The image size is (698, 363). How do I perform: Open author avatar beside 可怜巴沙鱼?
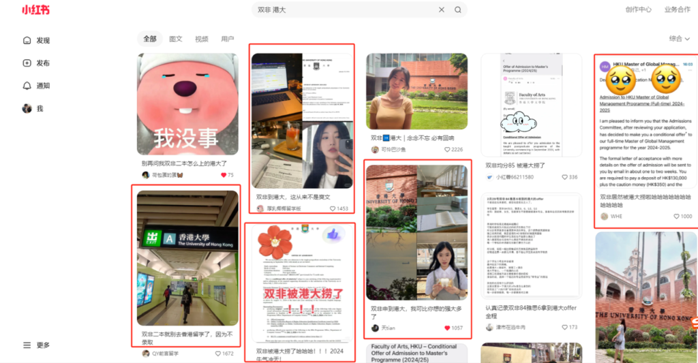coord(375,149)
